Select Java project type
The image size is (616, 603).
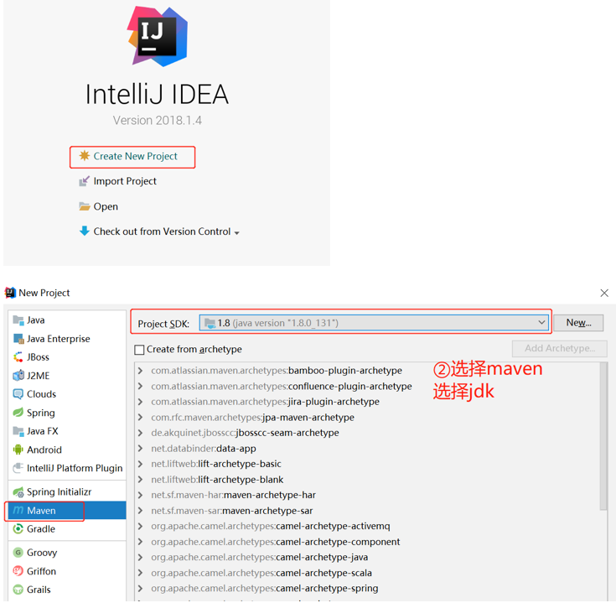[x=67, y=320]
